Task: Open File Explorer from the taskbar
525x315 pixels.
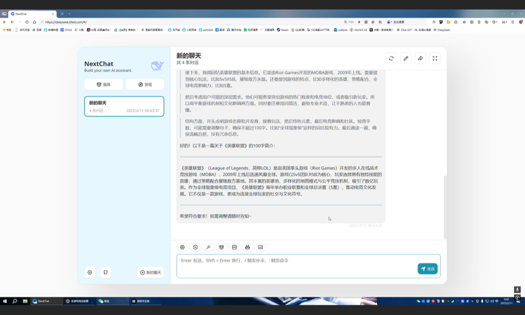Action: tap(25, 301)
